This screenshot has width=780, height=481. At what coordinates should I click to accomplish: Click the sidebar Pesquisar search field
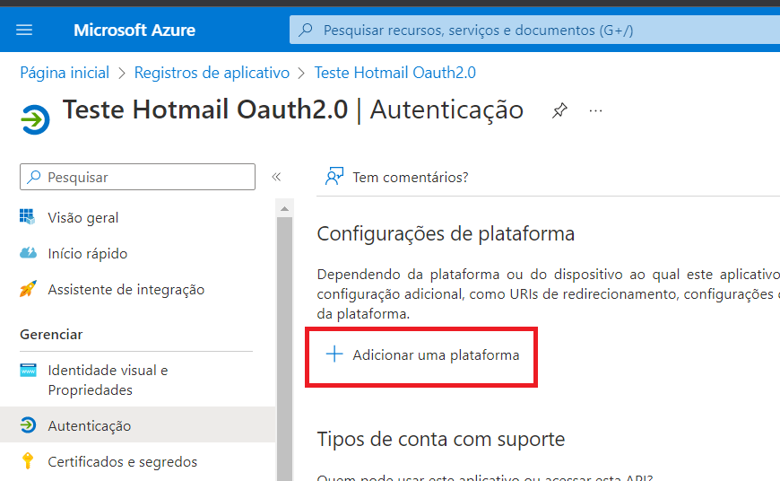(x=143, y=178)
